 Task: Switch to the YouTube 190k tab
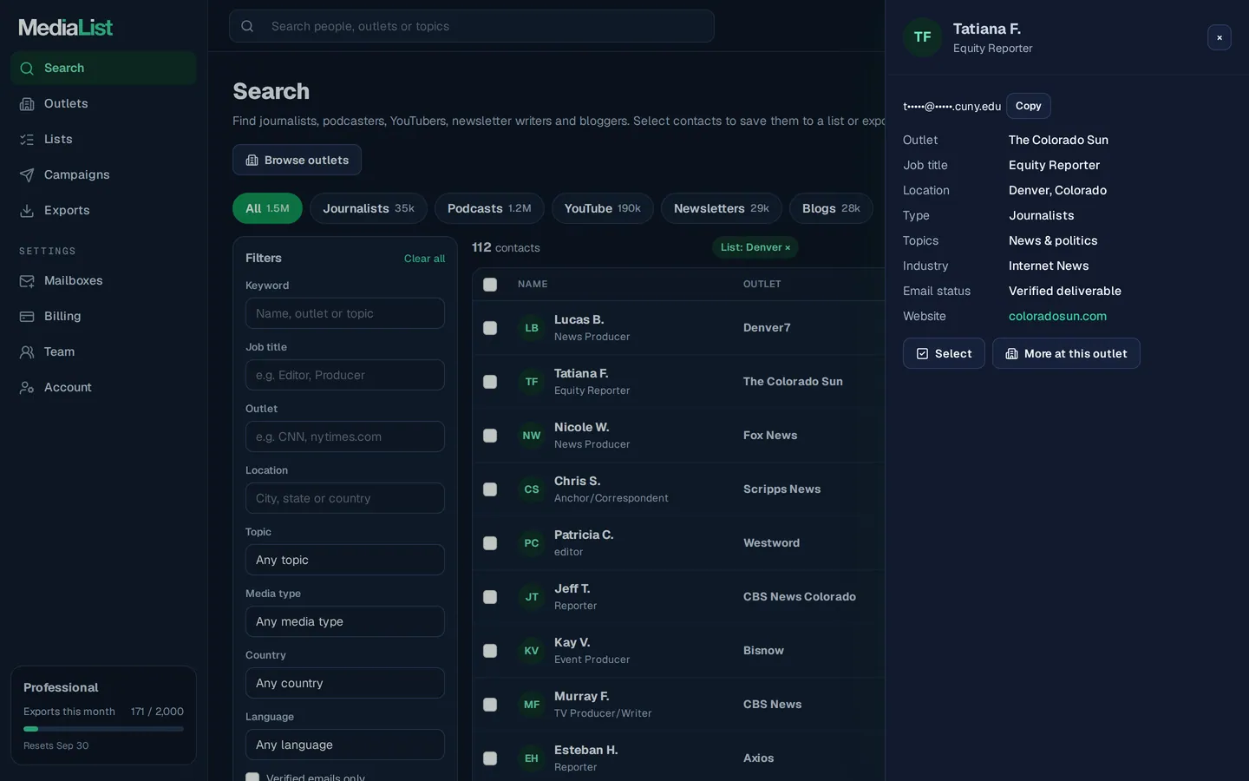[603, 208]
